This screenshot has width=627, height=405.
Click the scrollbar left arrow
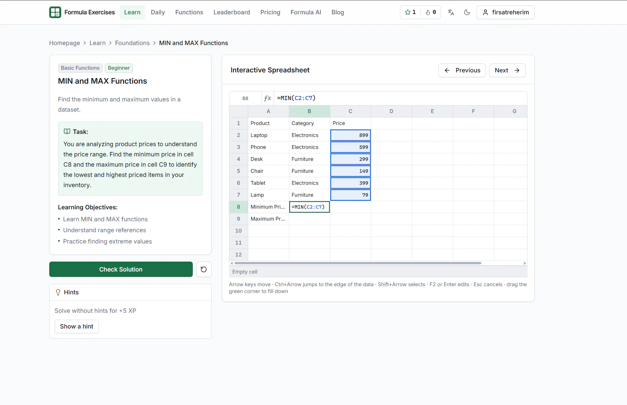click(231, 263)
